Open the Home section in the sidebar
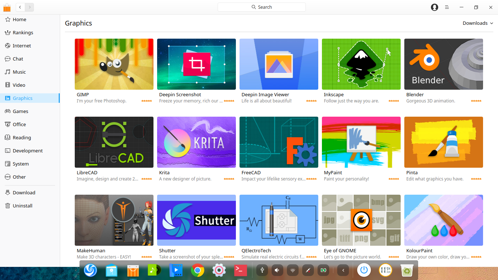Image resolution: width=498 pixels, height=280 pixels. point(30,19)
